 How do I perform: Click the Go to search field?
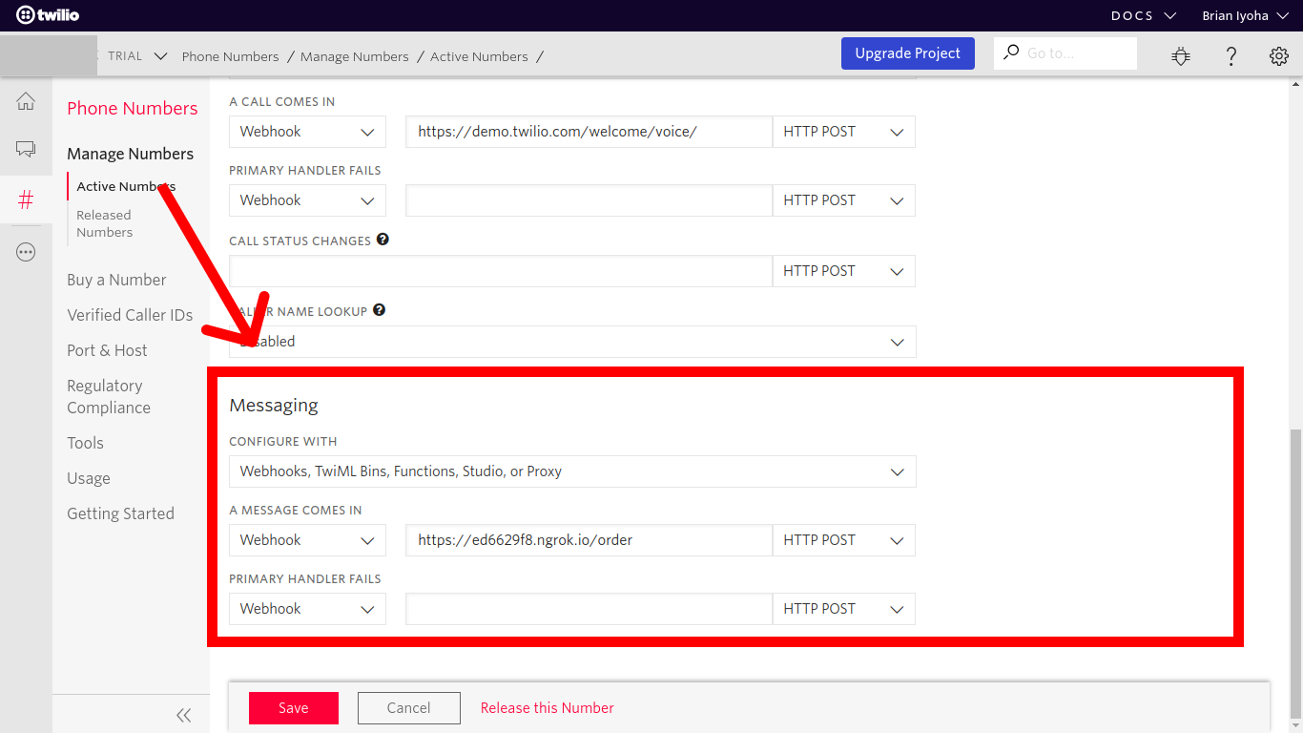[1065, 53]
